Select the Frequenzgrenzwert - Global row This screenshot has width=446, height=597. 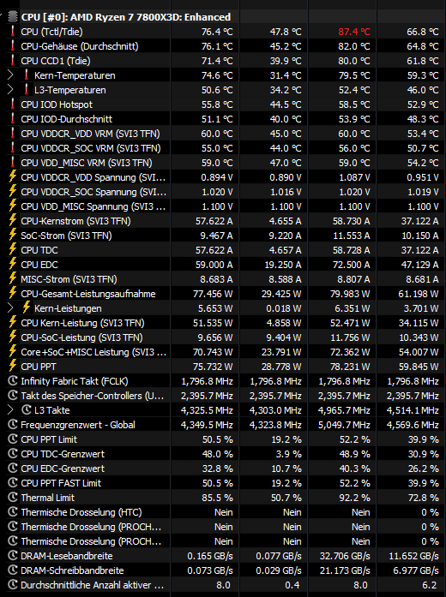click(225, 425)
